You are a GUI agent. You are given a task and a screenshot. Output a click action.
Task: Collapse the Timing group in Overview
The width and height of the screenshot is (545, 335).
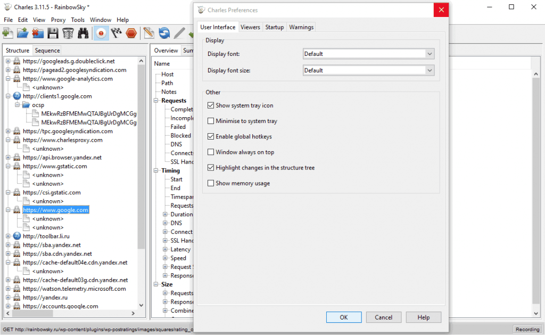pos(156,170)
